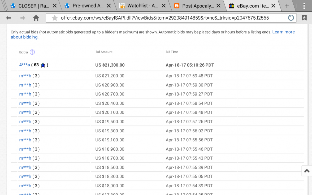Reload the eBay bid history page
This screenshot has height=195, width=312.
[x=291, y=18]
